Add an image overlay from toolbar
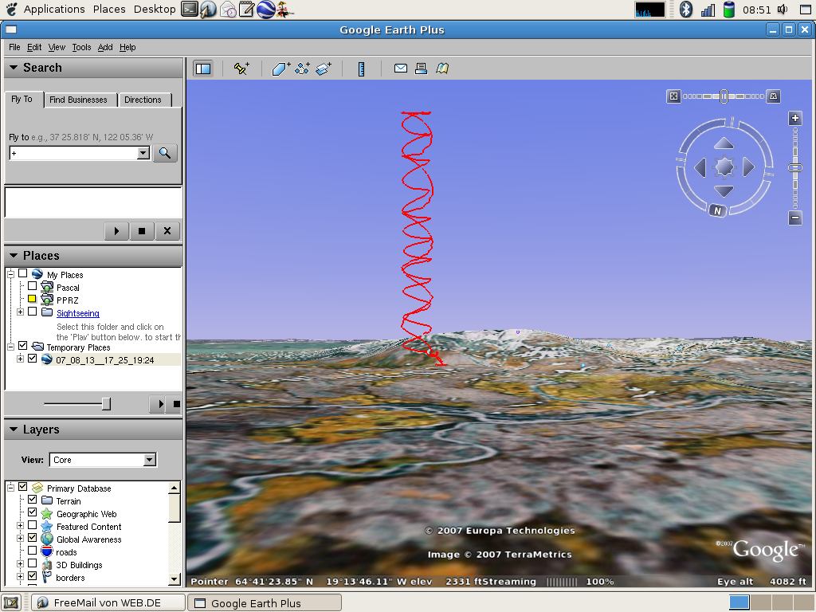This screenshot has width=816, height=612. pyautogui.click(x=324, y=69)
